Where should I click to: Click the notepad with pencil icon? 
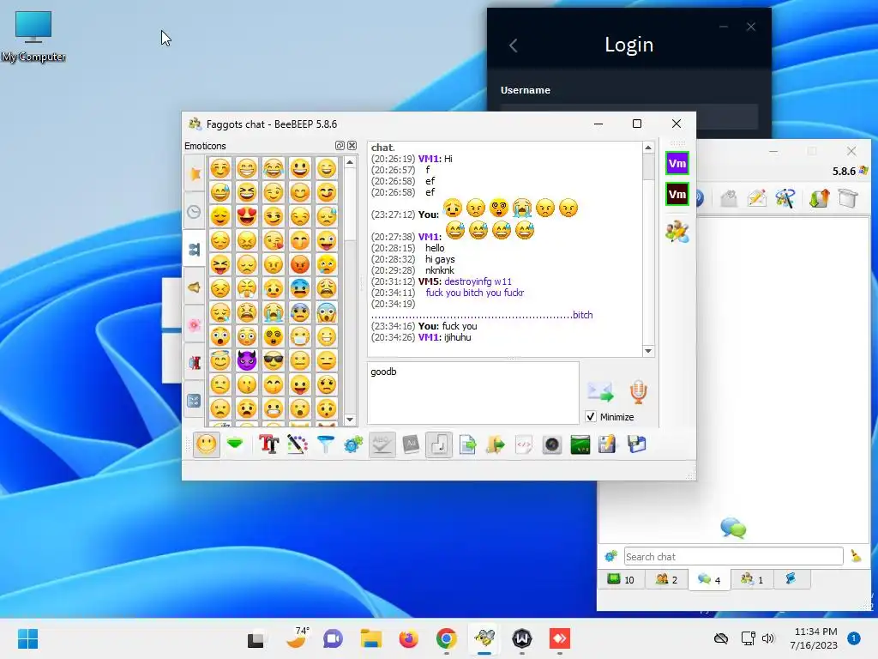(x=608, y=445)
